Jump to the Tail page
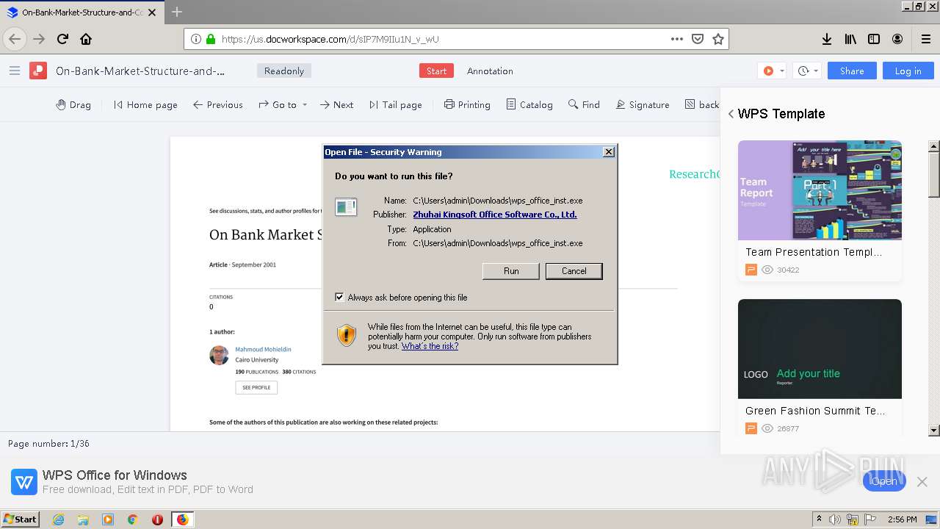 (x=396, y=104)
